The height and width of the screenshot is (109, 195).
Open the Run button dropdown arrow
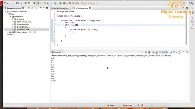[62, 3]
